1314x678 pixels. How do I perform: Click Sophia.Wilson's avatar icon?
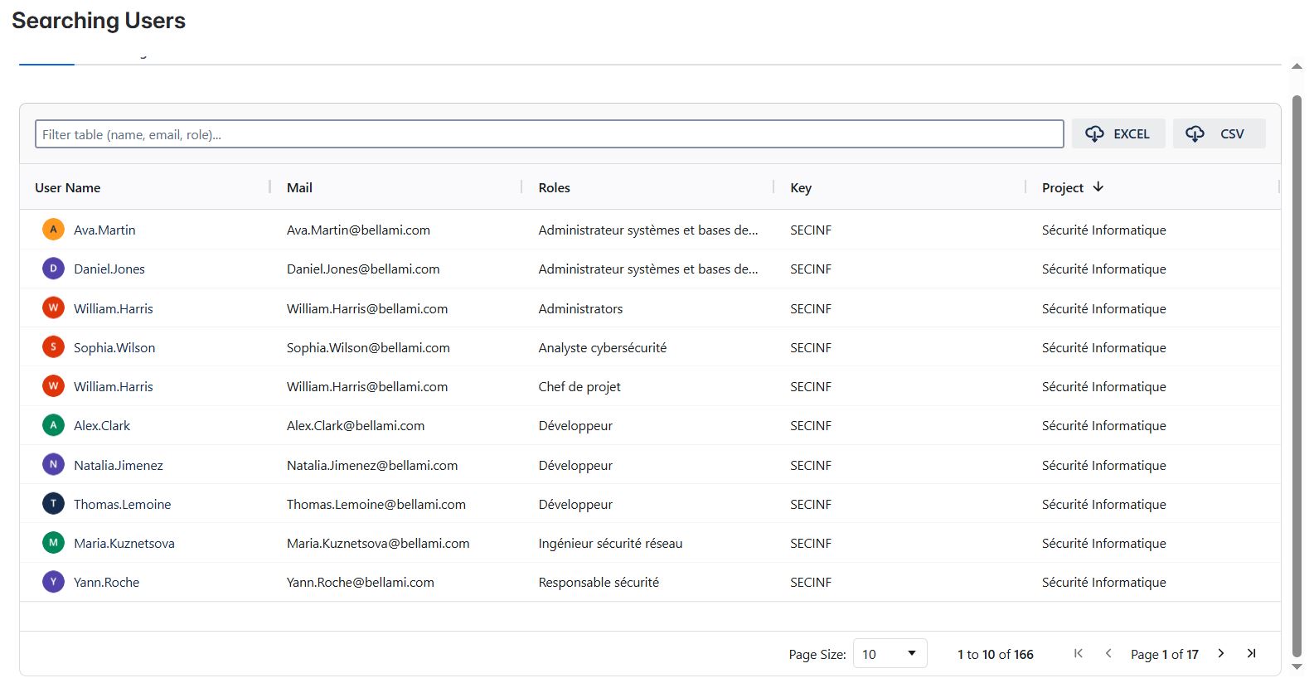53,347
